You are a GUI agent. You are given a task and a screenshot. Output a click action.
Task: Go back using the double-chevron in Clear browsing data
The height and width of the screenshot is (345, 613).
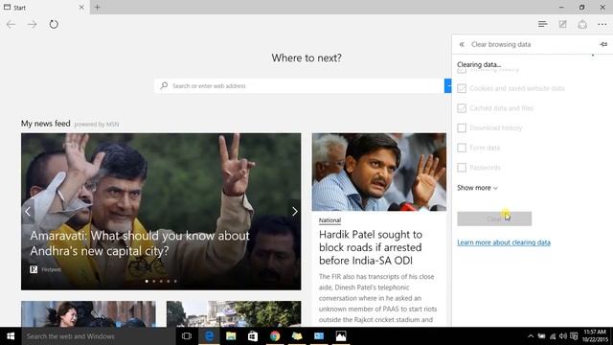tap(462, 44)
